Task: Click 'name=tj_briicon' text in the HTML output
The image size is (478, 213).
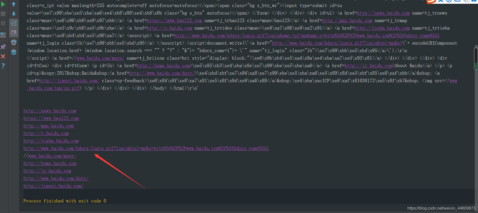Action: pos(146,58)
